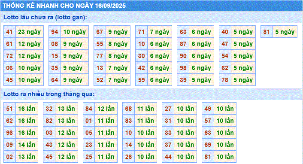The height and width of the screenshot is (164, 303).
Task: Click frequent number 37 cell
Action: (168, 145)
